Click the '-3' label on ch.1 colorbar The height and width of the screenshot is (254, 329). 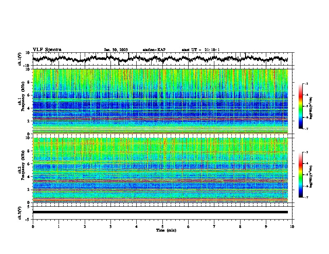point(306,83)
